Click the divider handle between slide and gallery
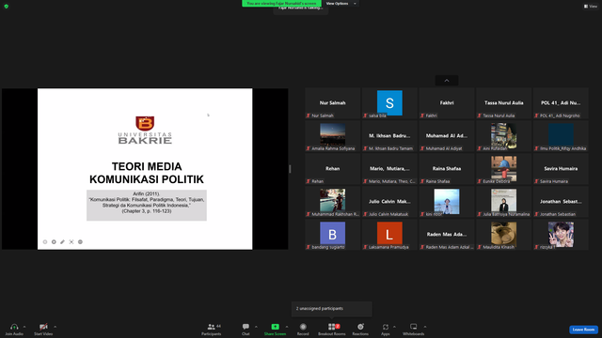This screenshot has height=338, width=602. (x=290, y=169)
